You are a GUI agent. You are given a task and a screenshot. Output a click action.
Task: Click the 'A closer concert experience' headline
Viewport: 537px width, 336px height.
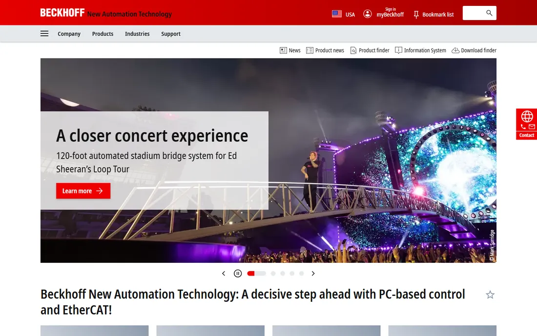pyautogui.click(x=152, y=136)
